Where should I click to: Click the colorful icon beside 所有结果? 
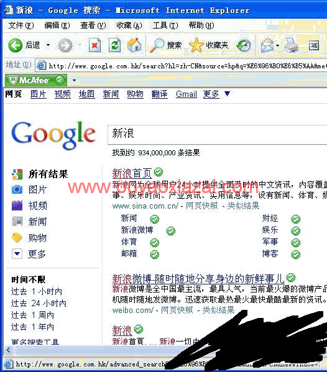tap(17, 174)
